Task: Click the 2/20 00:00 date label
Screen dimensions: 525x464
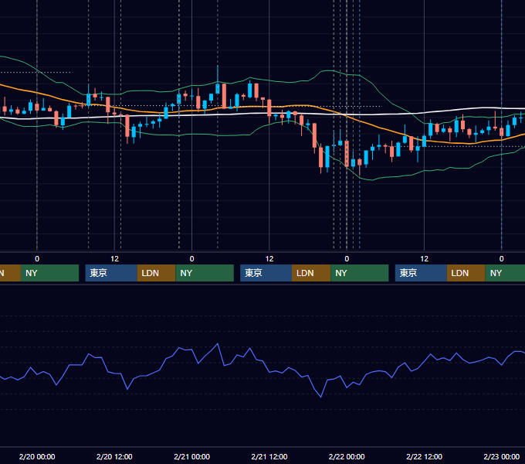Action: click(x=37, y=456)
